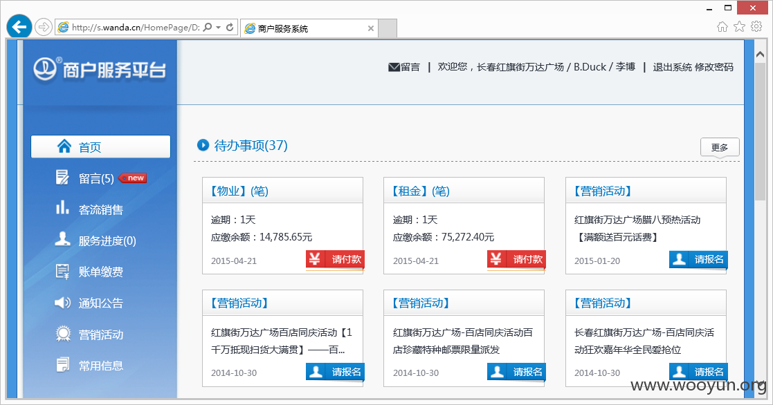Screen dimensions: 773x405
Task: Click 请报名 for 珍藏特种邮票 activity
Action: coord(517,372)
